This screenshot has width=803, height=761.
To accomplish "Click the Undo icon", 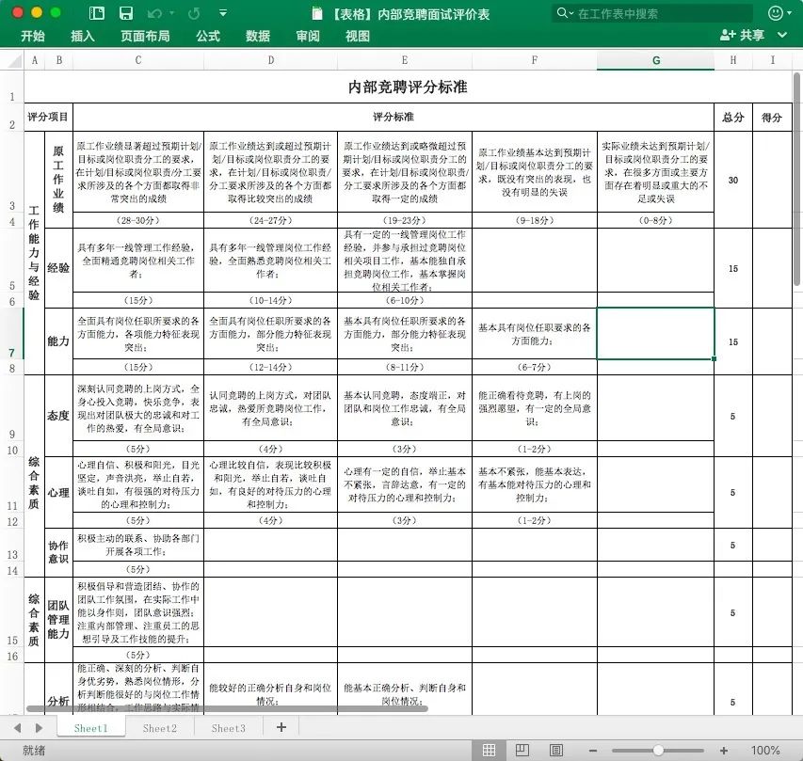I will coord(153,12).
